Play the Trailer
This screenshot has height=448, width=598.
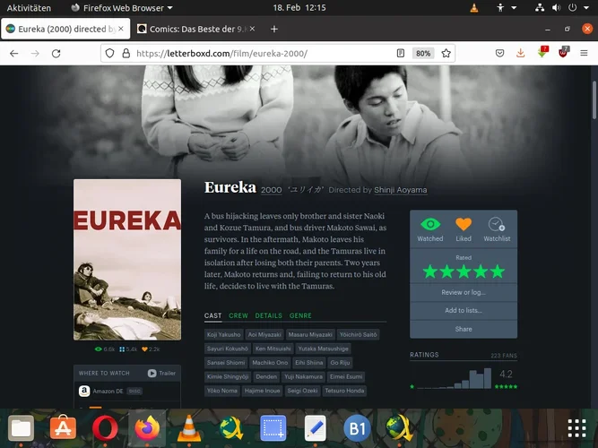(161, 374)
